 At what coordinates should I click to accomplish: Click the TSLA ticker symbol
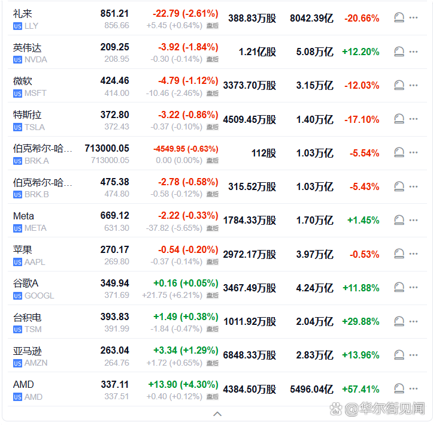[35, 127]
